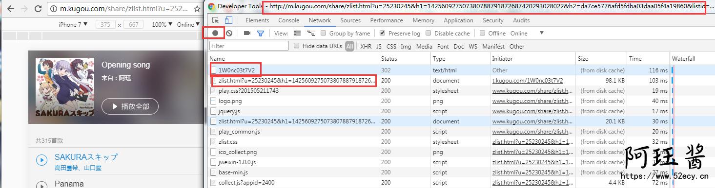Click the clear network log icon
The height and width of the screenshot is (188, 715).
click(229, 33)
